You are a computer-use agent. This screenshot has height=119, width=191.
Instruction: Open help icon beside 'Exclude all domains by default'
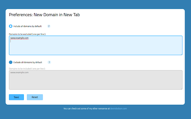point(49,62)
